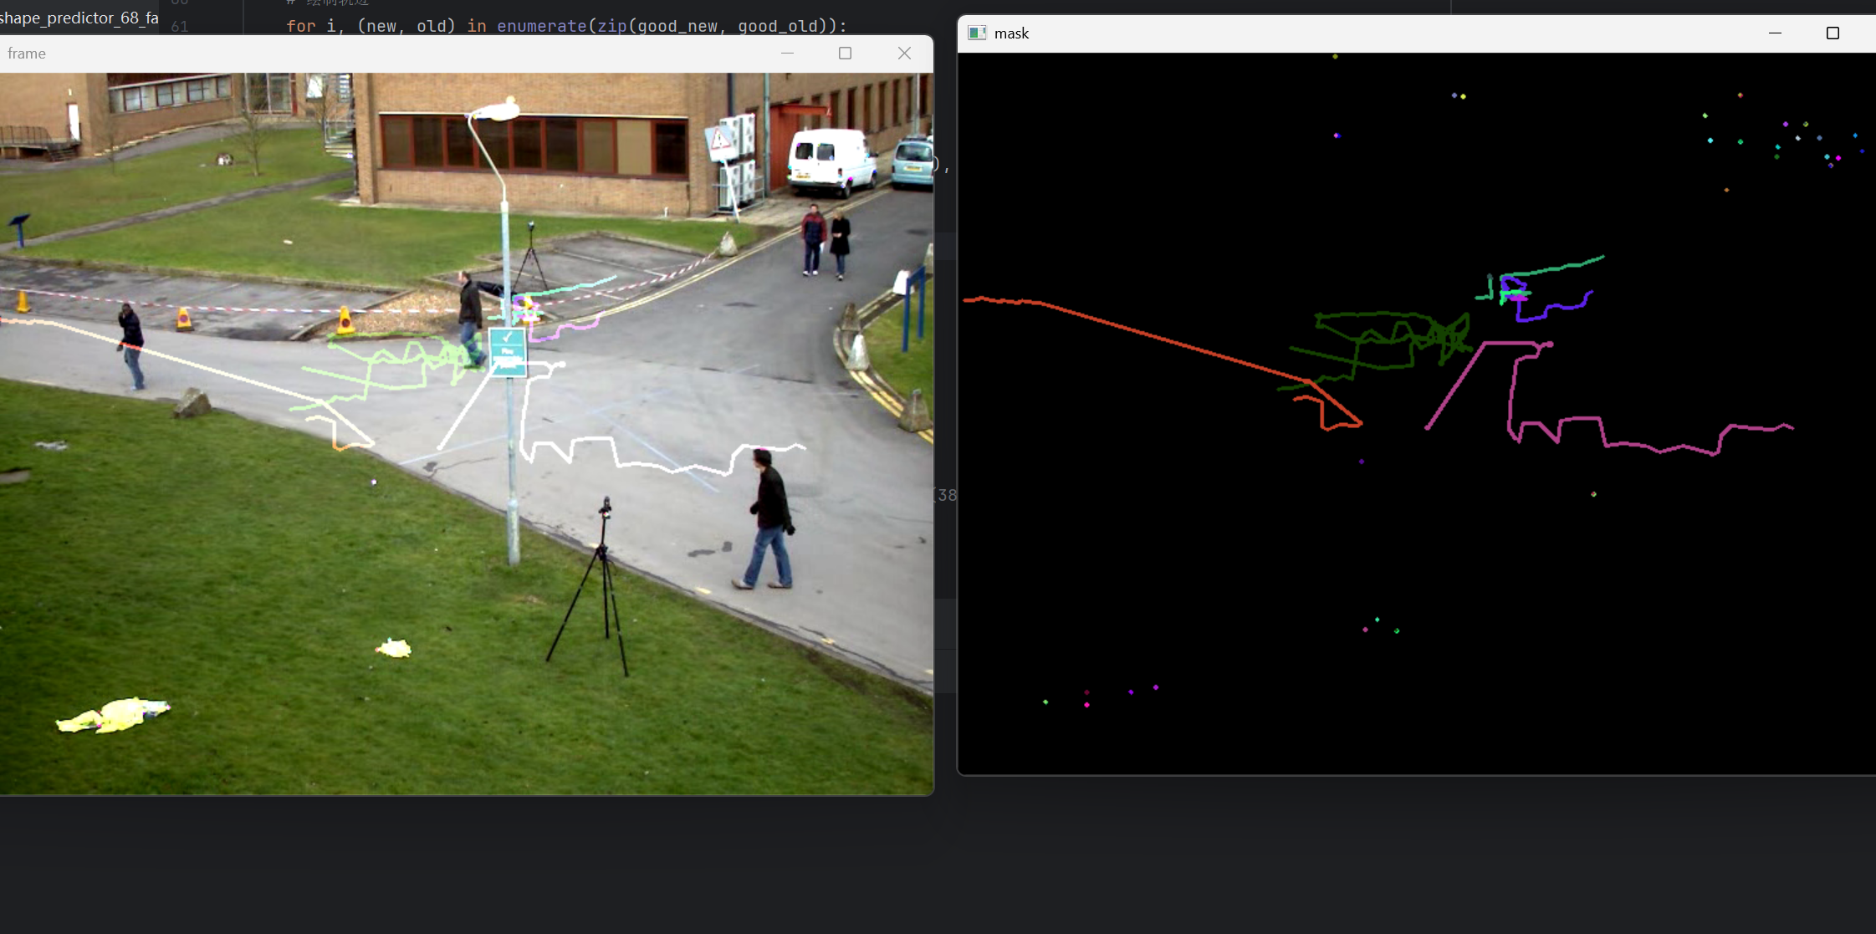
Task: Close the frame window
Action: tap(904, 54)
